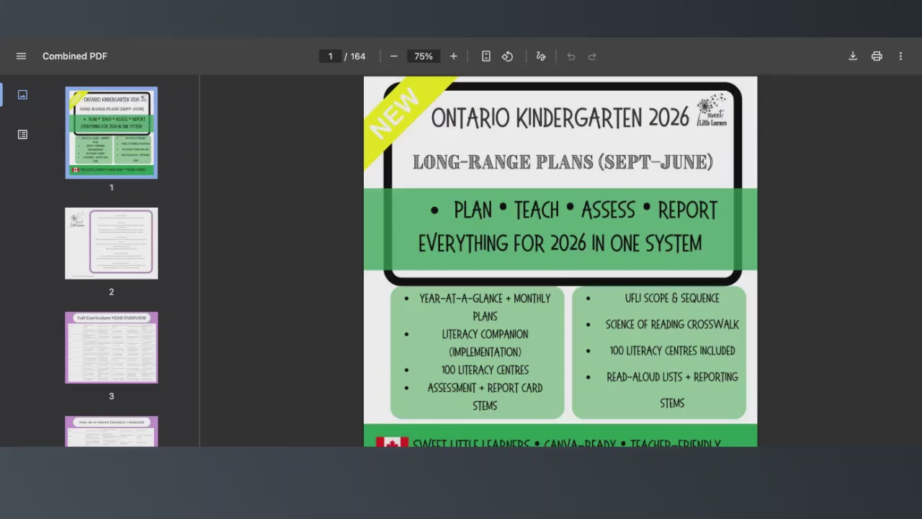Image resolution: width=922 pixels, height=519 pixels.
Task: Select the fourth page Year-at-a-Glance thumbnail
Action: pyautogui.click(x=112, y=431)
